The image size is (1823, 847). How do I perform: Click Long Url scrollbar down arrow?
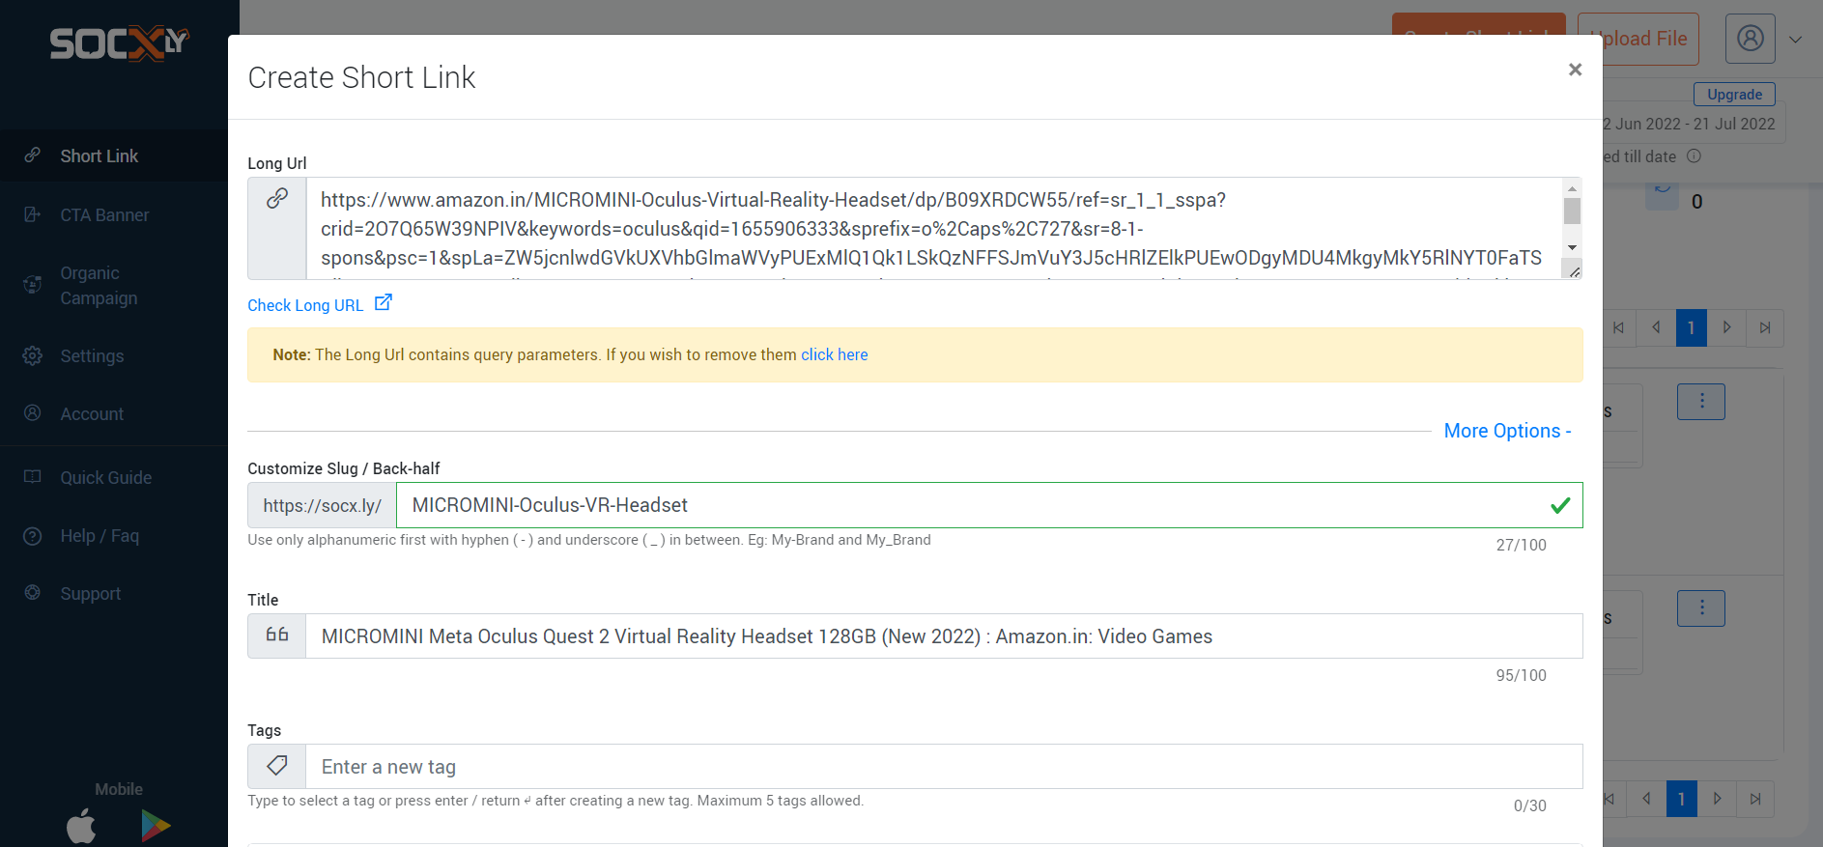click(1572, 247)
